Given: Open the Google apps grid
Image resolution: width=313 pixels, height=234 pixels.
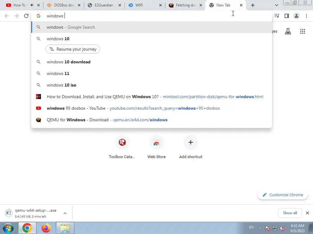Looking at the screenshot, I should pyautogui.click(x=303, y=31).
